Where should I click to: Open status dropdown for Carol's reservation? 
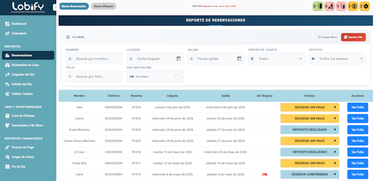point(310,174)
